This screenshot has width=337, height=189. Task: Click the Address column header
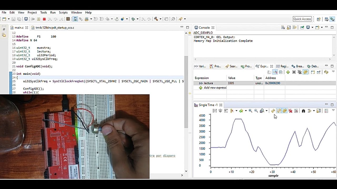(274, 78)
